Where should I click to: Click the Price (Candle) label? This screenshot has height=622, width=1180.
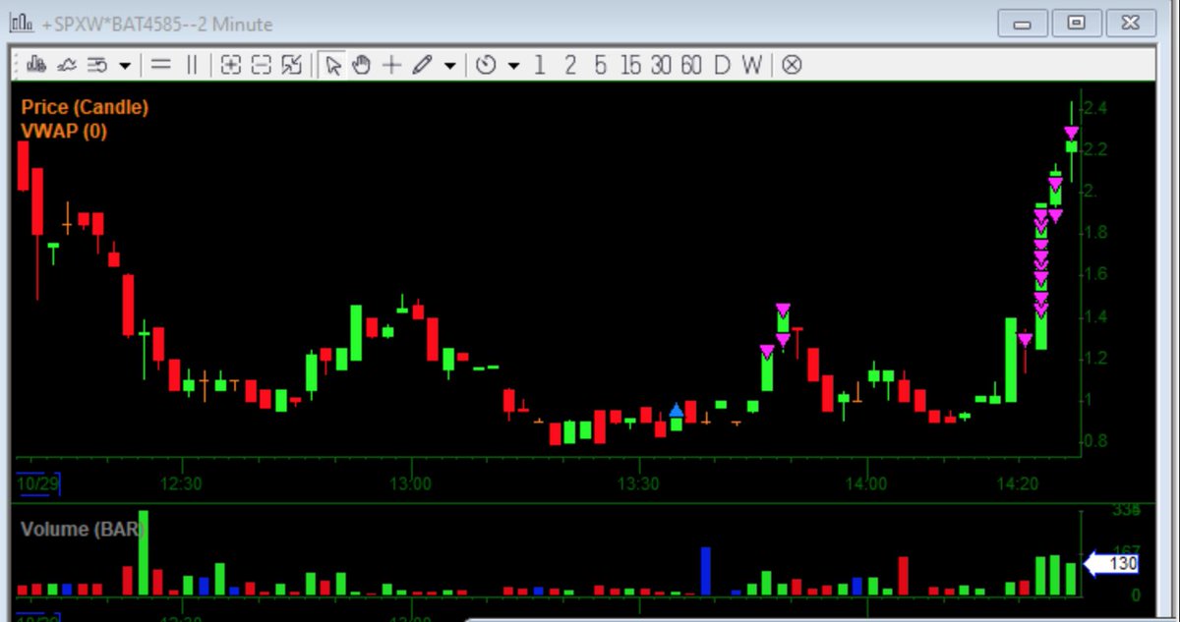point(85,107)
